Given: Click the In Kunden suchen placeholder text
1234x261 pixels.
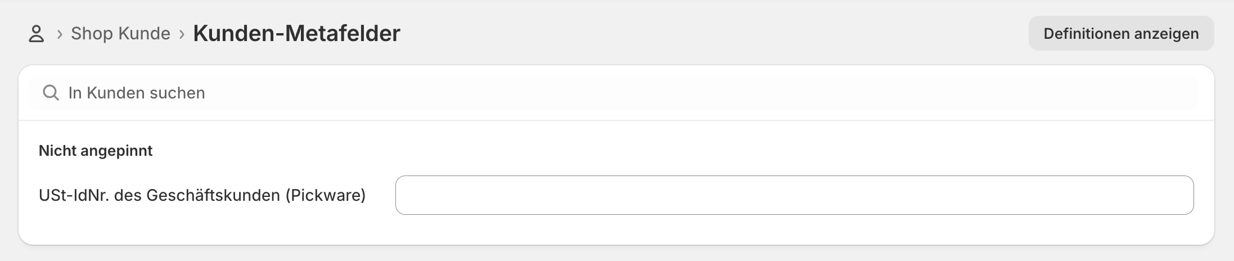Looking at the screenshot, I should pos(137,93).
